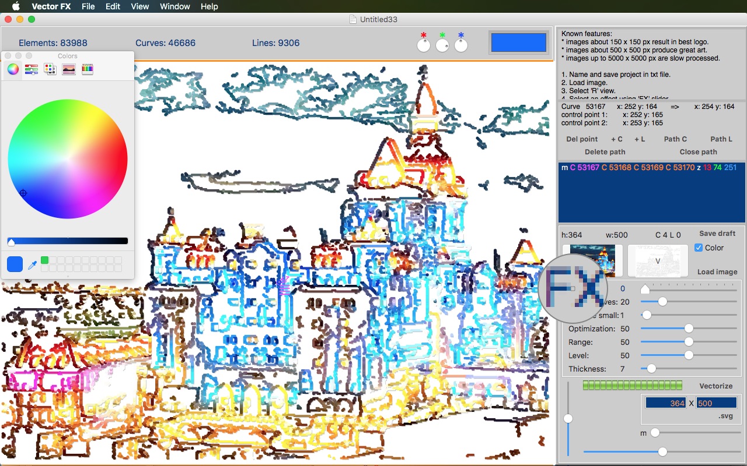Click the green saved color swatch
This screenshot has width=747, height=466.
click(x=44, y=260)
